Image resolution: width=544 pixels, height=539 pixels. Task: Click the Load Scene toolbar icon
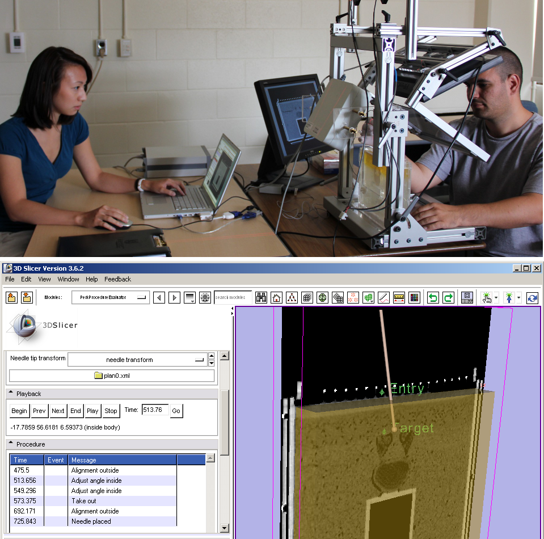tap(12, 297)
